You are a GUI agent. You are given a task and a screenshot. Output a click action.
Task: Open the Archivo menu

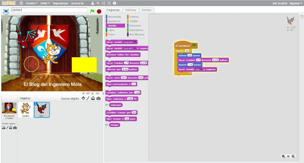tap(32, 3)
